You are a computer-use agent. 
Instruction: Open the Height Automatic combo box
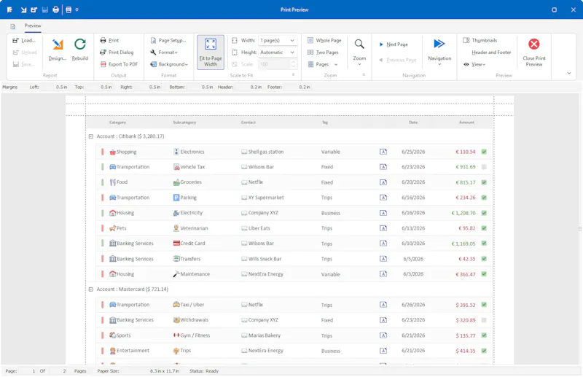pos(278,53)
